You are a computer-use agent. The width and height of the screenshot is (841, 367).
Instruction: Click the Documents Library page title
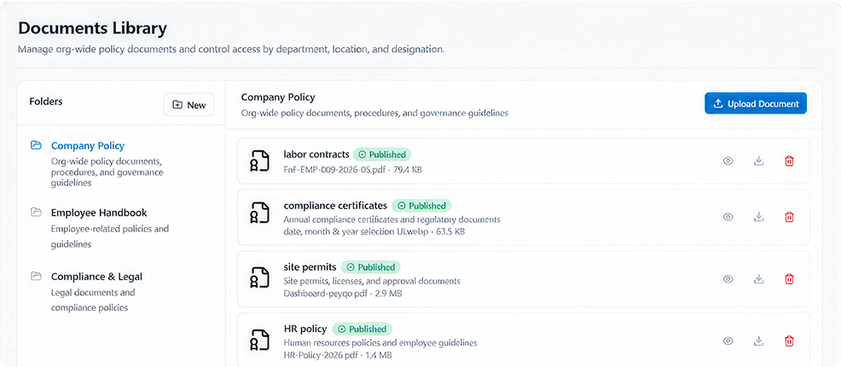point(92,28)
